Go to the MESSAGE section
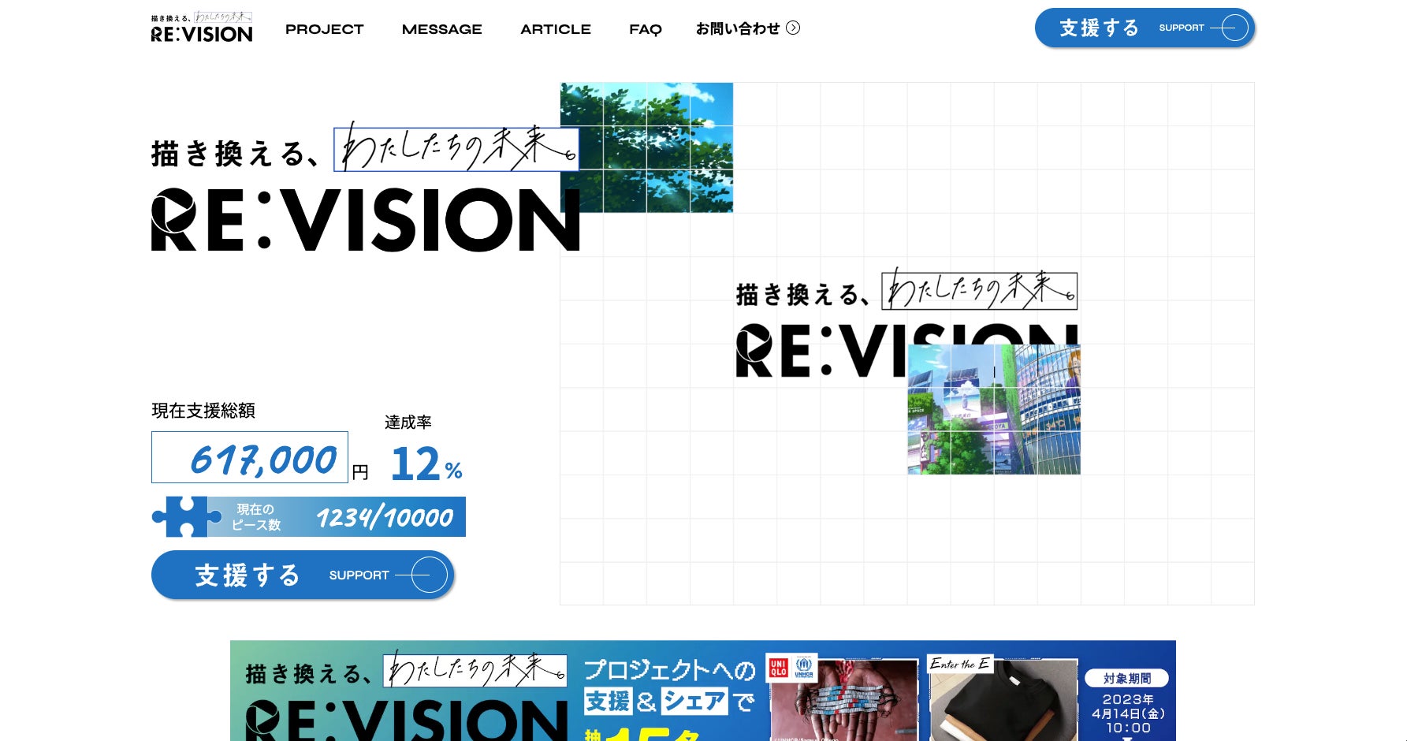 442,29
